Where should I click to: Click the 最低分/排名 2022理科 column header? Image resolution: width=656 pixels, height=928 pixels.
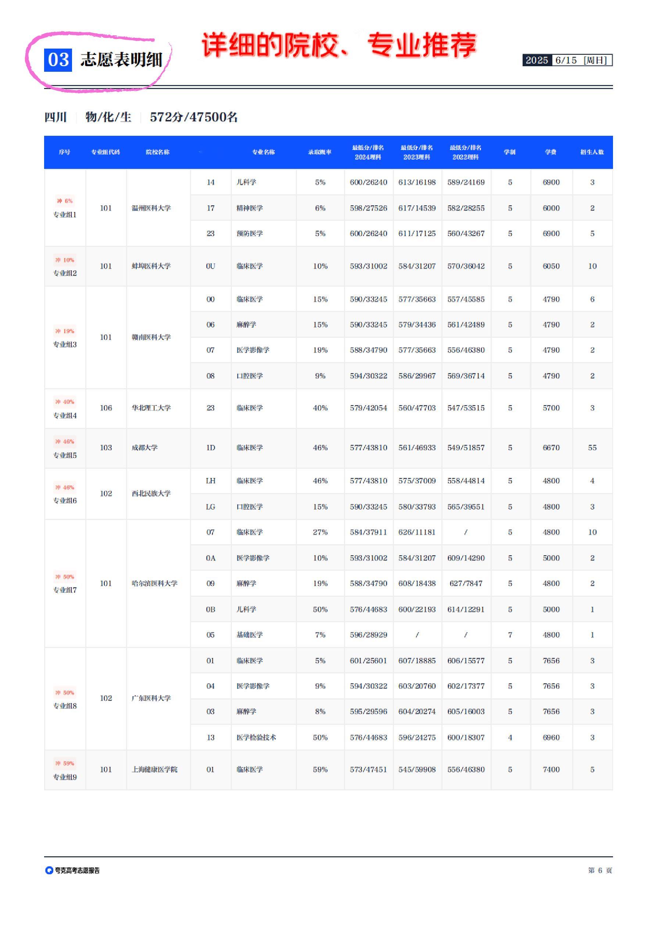click(466, 152)
